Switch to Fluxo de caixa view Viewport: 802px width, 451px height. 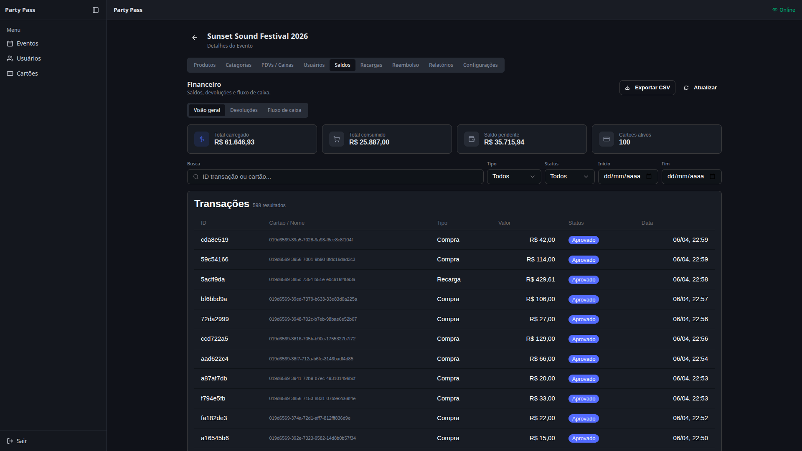coord(284,110)
